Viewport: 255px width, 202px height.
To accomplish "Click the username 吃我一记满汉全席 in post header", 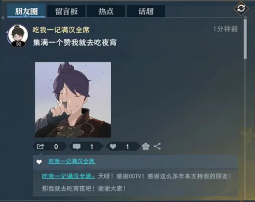I will click(x=61, y=30).
